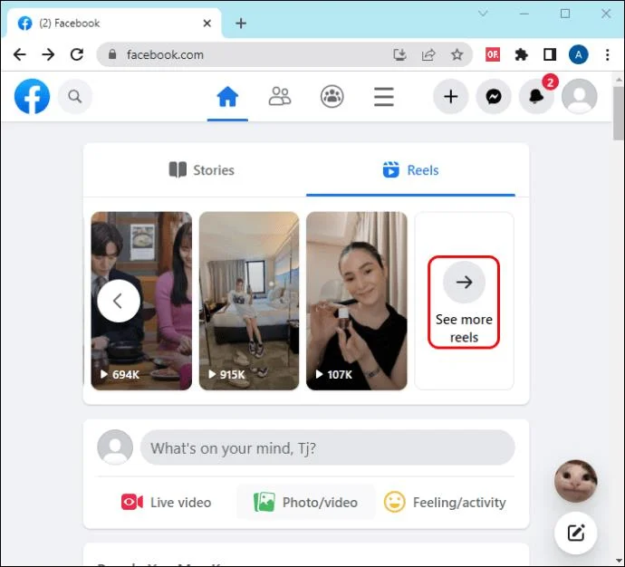Open the Facebook search icon
This screenshot has height=567, width=625.
coord(75,96)
